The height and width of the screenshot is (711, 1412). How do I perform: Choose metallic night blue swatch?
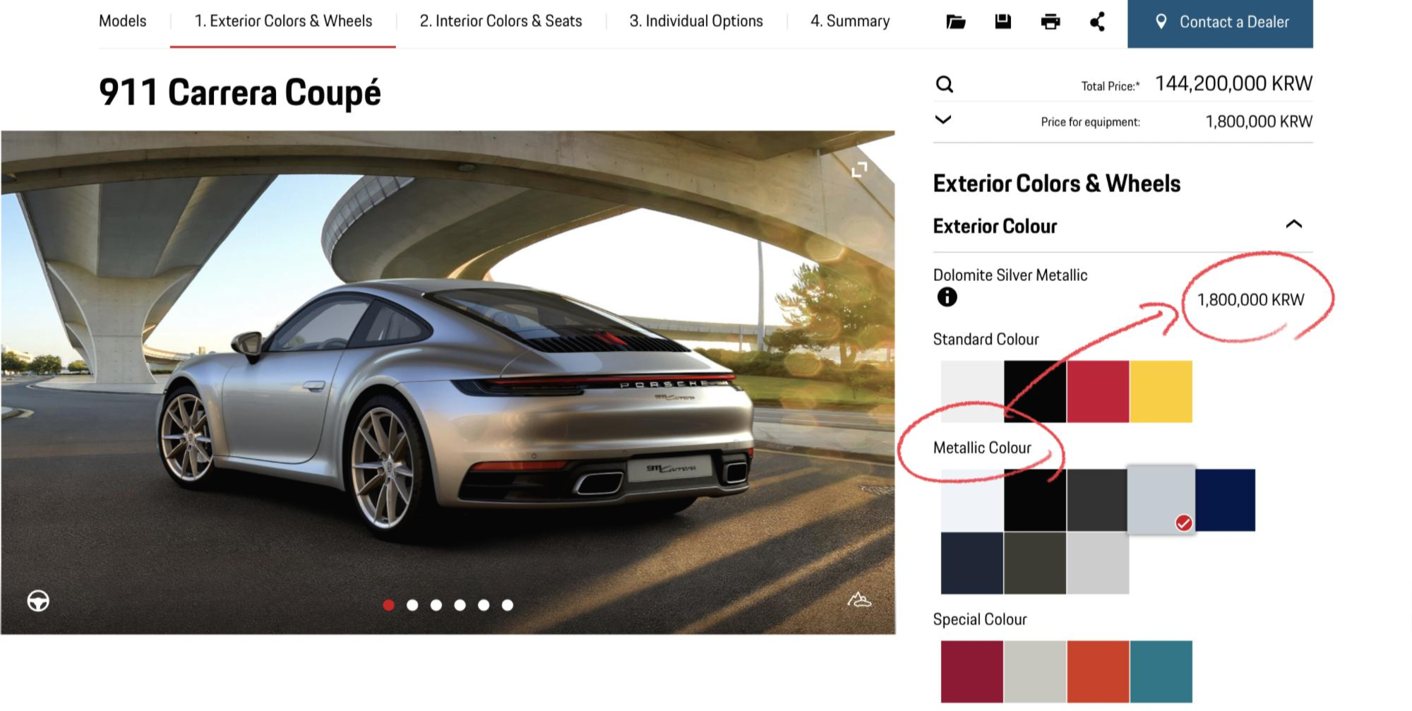coord(972,563)
